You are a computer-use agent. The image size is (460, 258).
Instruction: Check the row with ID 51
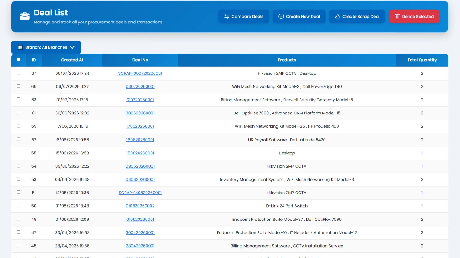pyautogui.click(x=19, y=192)
